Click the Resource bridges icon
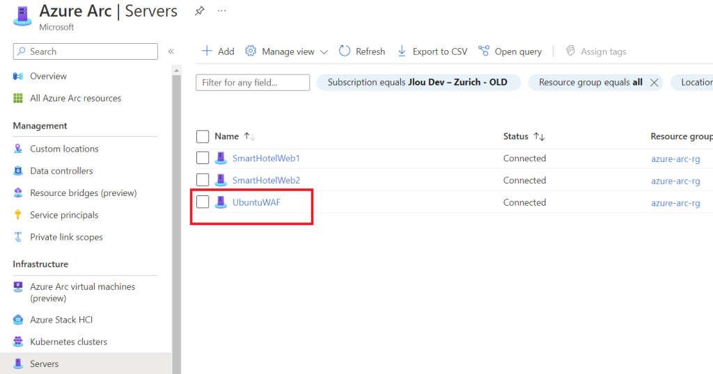The width and height of the screenshot is (713, 374). pos(18,193)
